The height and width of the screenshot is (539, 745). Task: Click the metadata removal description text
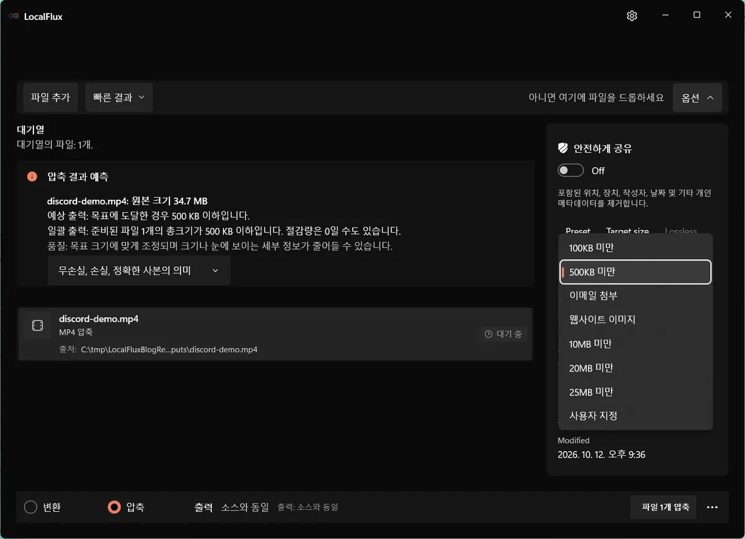click(634, 198)
